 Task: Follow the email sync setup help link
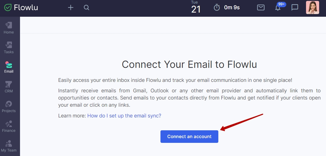pyautogui.click(x=124, y=116)
